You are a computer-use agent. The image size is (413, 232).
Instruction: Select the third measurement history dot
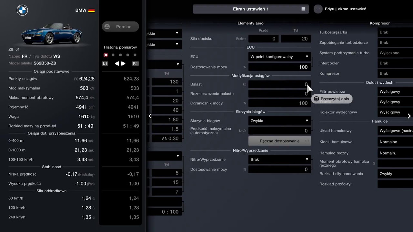tap(120, 55)
